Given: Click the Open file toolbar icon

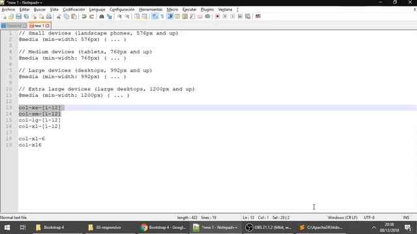Looking at the screenshot, I should tap(11, 16).
